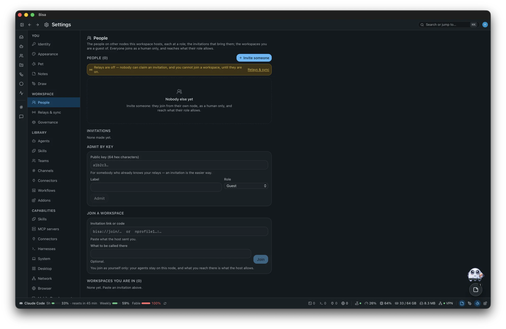Open Governance settings
Viewport: 506px width, 329px height.
[x=54, y=122]
